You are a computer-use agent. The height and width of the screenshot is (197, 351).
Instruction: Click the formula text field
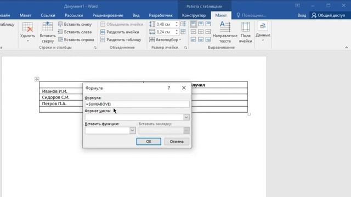click(x=137, y=104)
